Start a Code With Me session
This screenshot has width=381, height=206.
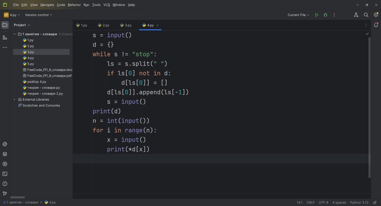356,15
